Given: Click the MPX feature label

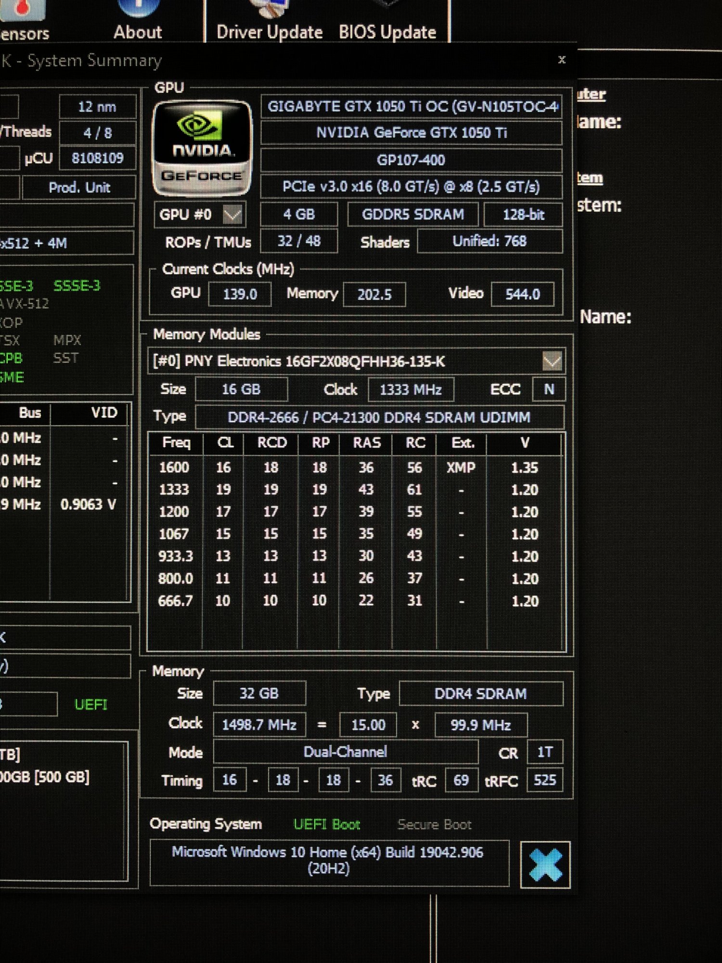Looking at the screenshot, I should [x=67, y=340].
